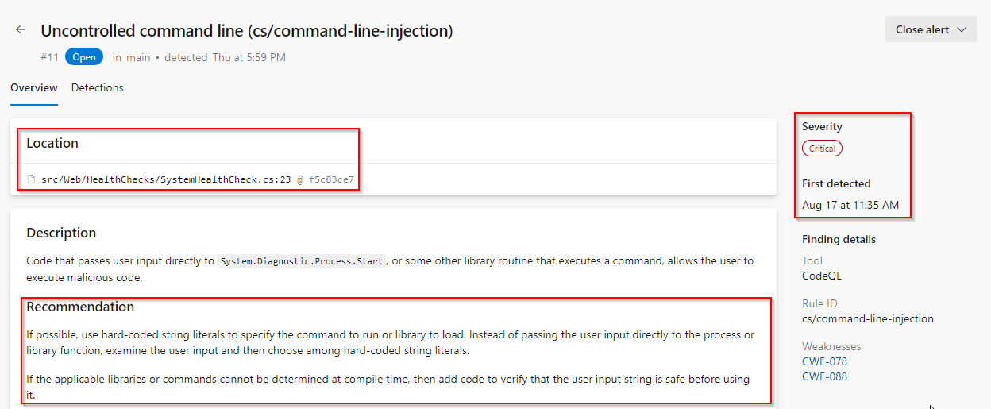Open the CWE-078 weakness link
The image size is (991, 409).
click(824, 361)
